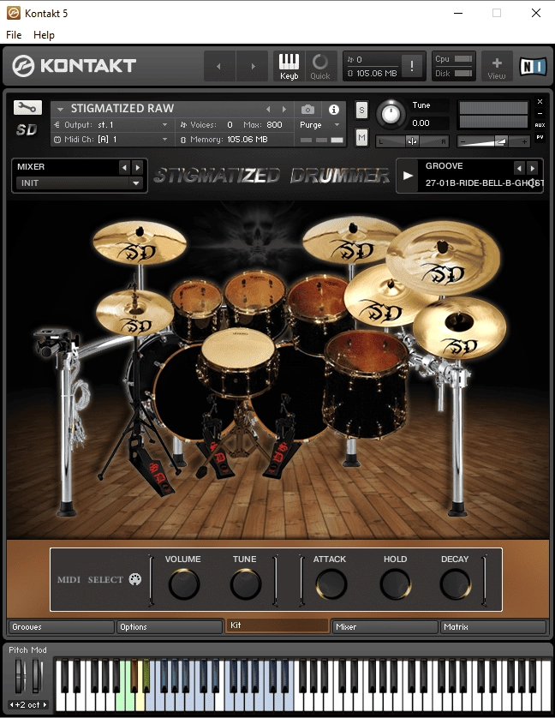
Task: Select previous mixer preset arrow
Action: tap(124, 168)
